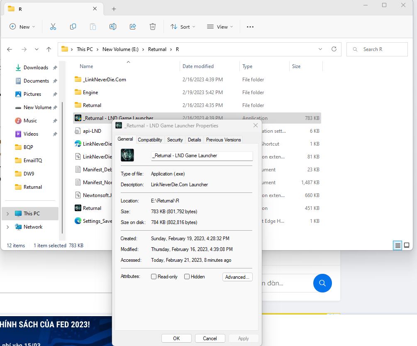The height and width of the screenshot is (346, 417).
Task: Click the blue search button on web page
Action: point(322,283)
